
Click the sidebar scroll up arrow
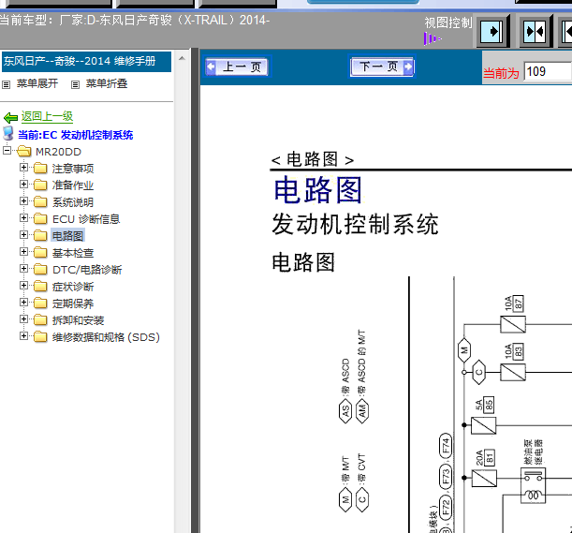pos(182,58)
